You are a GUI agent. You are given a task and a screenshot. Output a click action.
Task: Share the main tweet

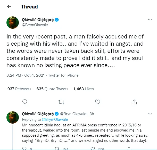[134, 102]
